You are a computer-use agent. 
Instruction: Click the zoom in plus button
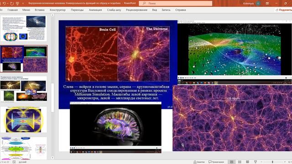point(285,162)
